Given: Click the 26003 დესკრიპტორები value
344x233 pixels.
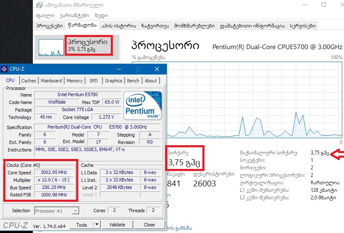Looking at the screenshot, I should pos(204,183).
